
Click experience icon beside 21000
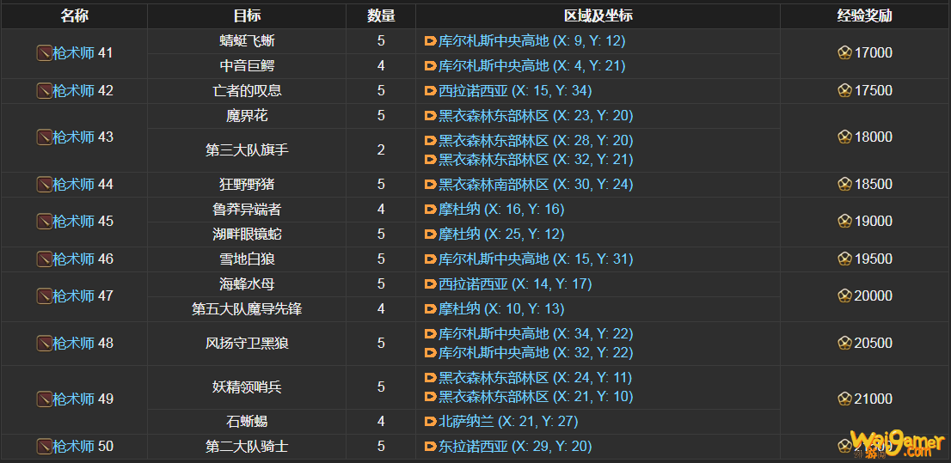point(845,399)
